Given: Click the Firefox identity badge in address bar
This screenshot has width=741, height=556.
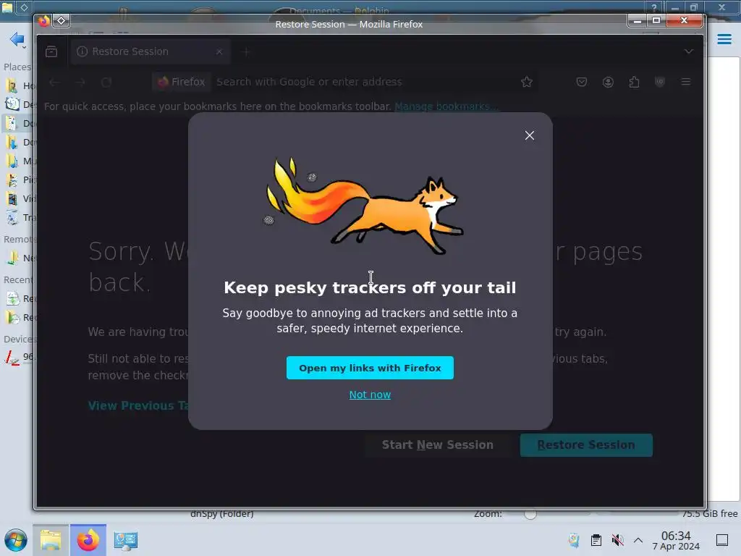Looking at the screenshot, I should point(182,82).
